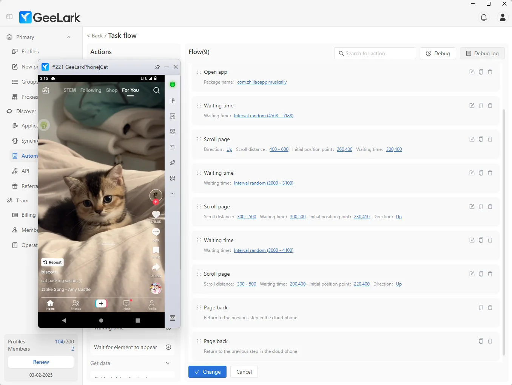Edit initial position point 260,400
This screenshot has width=512, height=385.
click(x=344, y=149)
